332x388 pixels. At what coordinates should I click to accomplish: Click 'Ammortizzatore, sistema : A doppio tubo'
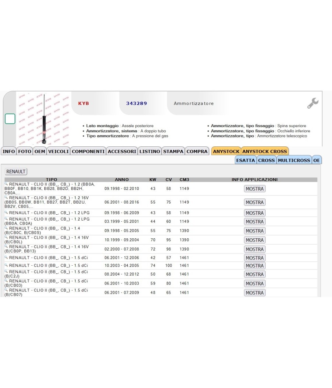[x=126, y=131]
